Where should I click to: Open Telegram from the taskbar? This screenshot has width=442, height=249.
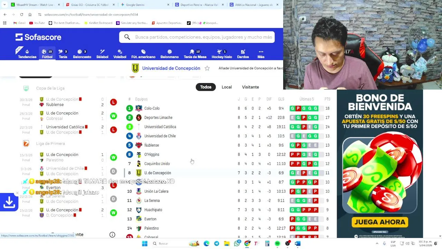point(217,243)
